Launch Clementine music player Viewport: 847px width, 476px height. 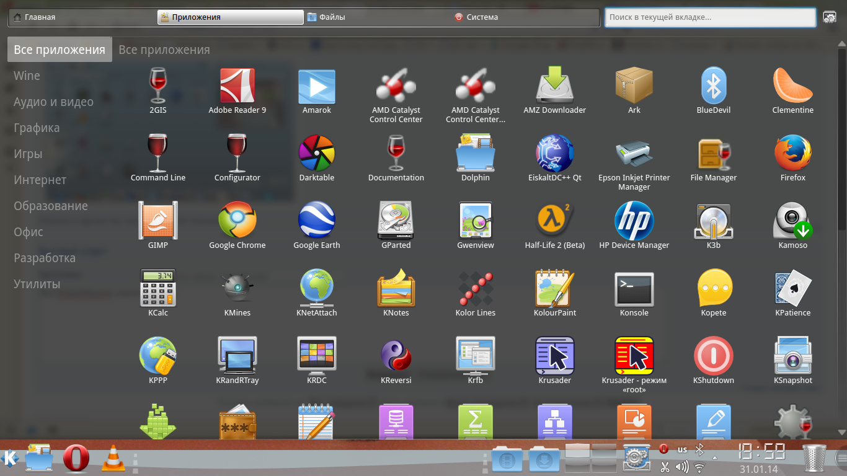coord(792,86)
